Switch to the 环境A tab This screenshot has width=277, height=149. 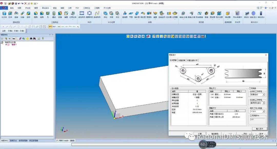10,31
